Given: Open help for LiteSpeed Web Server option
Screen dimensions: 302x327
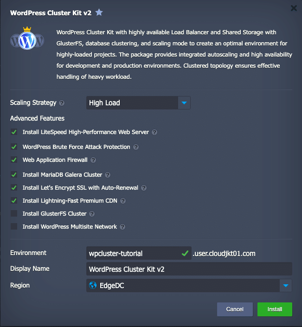Looking at the screenshot, I should pos(154,132).
